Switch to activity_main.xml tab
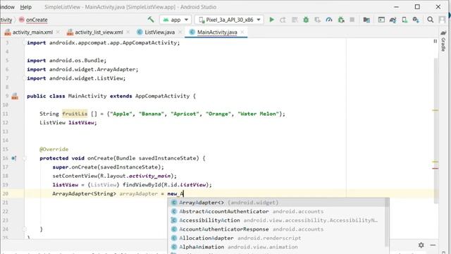451x254 pixels. click(32, 32)
